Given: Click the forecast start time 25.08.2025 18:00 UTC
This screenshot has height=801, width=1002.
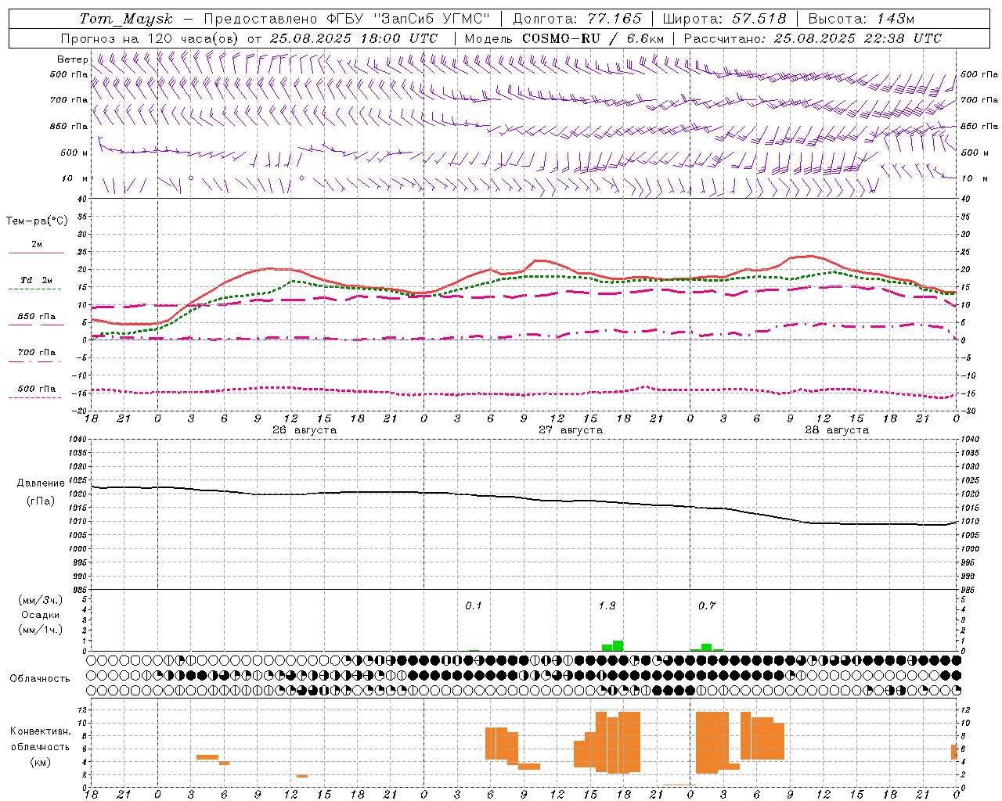Looking at the screenshot, I should [x=353, y=38].
